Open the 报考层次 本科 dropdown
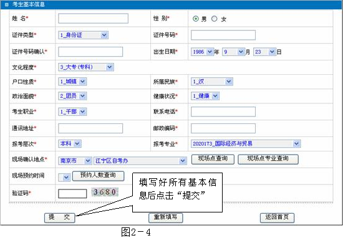Image resolution: width=343 pixels, height=238 pixels. click(x=70, y=143)
